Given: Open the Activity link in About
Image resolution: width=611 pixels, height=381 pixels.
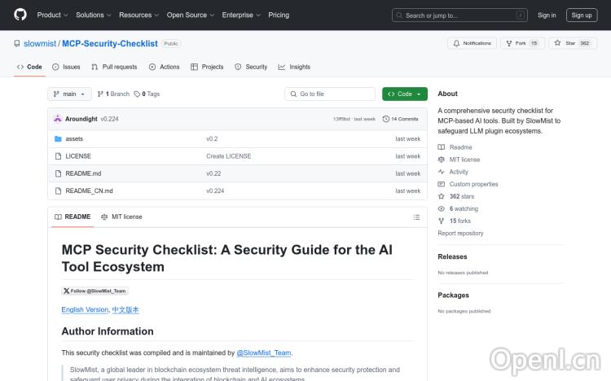Looking at the screenshot, I should click(459, 172).
